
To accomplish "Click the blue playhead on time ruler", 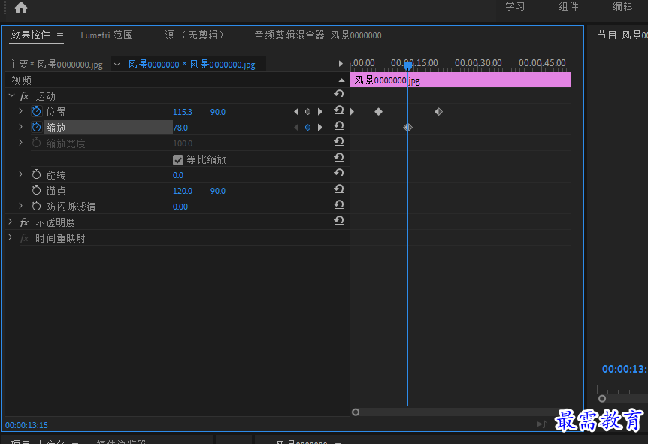I will click(408, 65).
